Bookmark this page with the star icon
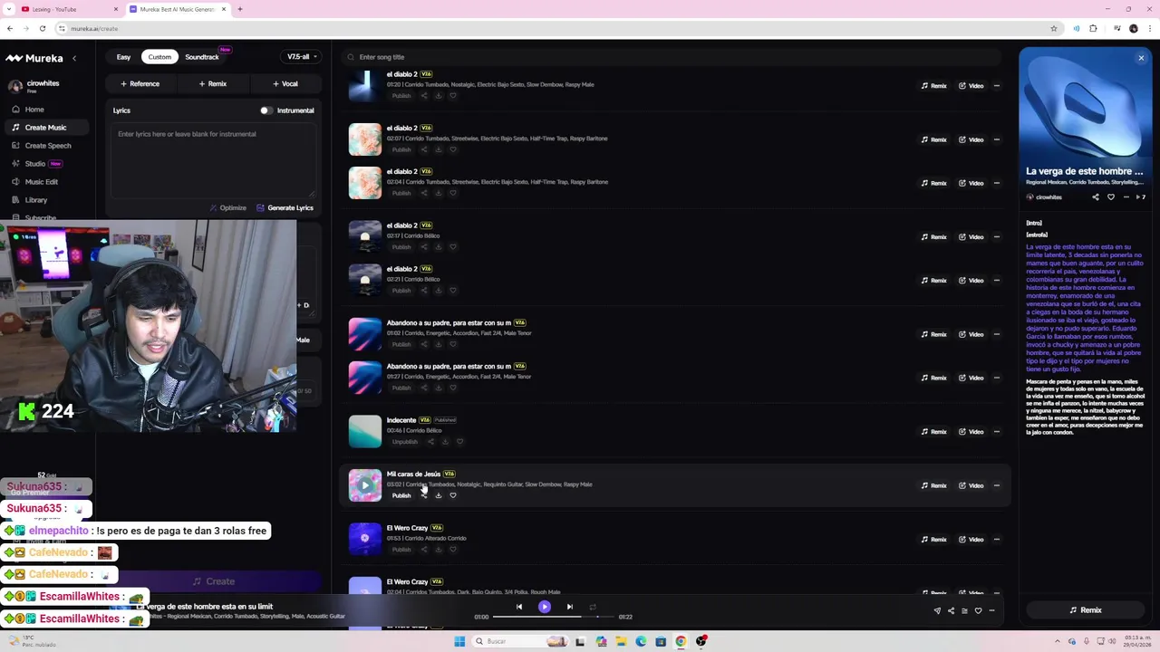Image resolution: width=1160 pixels, height=652 pixels. pos(1053,28)
